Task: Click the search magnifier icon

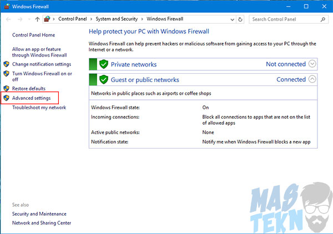Action: (323, 19)
